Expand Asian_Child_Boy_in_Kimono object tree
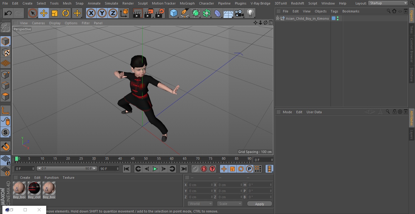Screen dimensions: 415x214 point(277,19)
